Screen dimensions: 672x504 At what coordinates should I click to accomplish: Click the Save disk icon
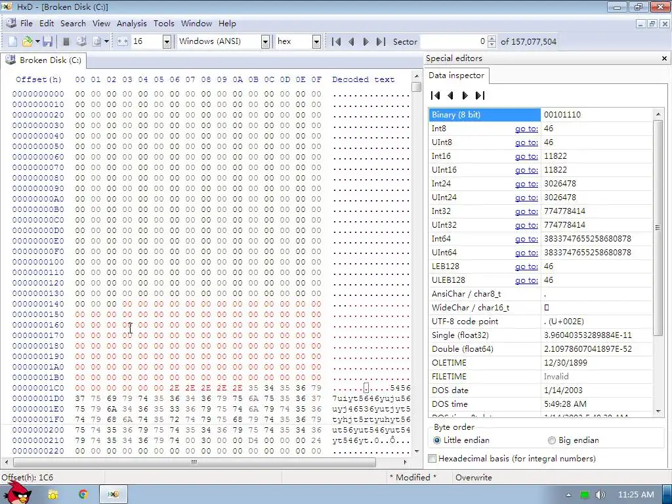[47, 41]
